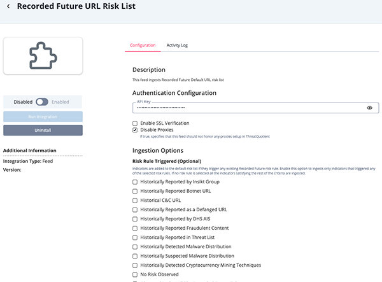Click the Run Integration button
Image resolution: width=382 pixels, height=282 pixels.
click(43, 116)
